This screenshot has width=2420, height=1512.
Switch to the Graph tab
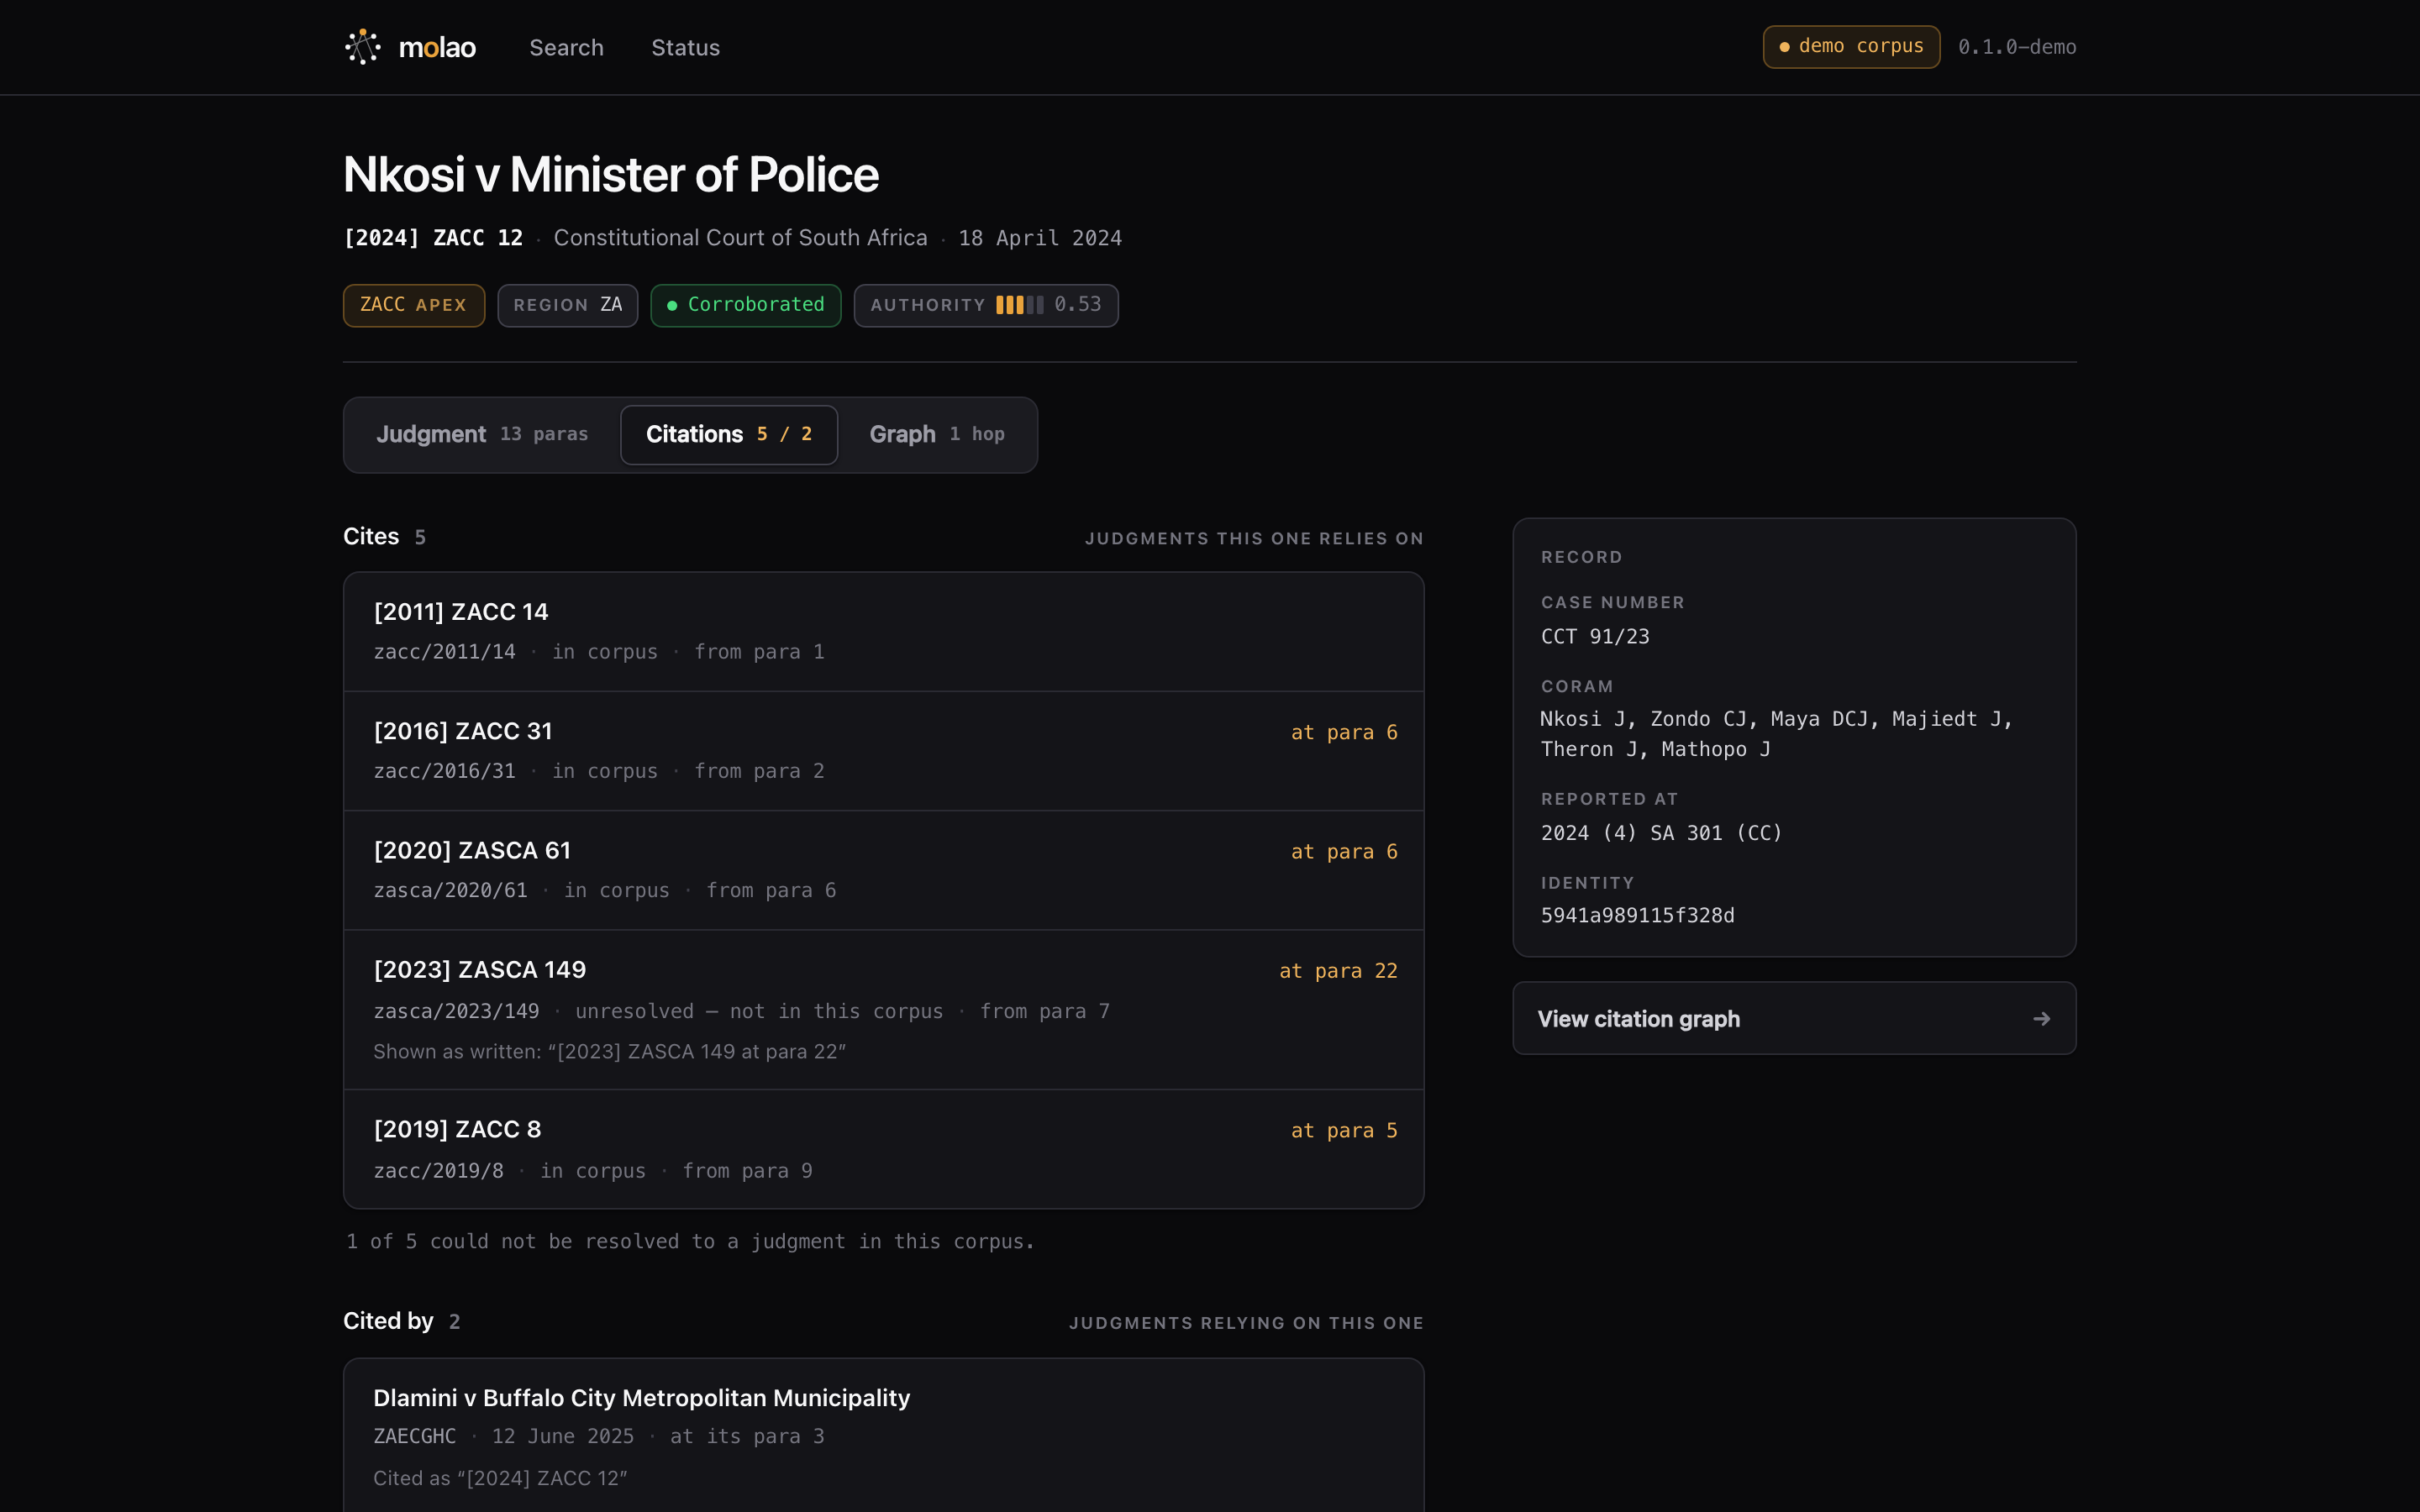937,434
